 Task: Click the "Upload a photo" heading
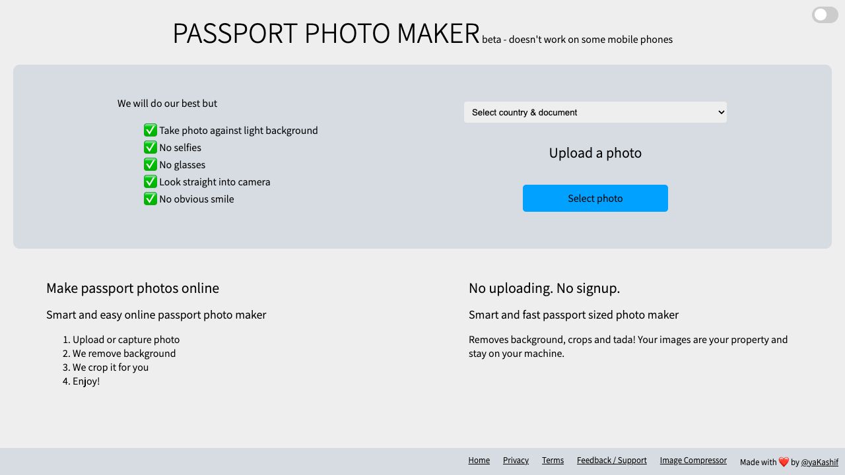(x=595, y=152)
